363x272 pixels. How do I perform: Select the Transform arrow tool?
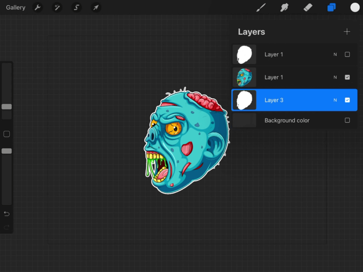coord(96,7)
